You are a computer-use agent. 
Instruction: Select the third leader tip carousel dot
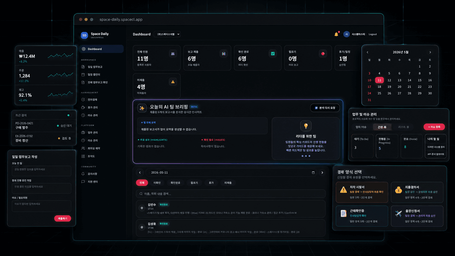coord(309,156)
